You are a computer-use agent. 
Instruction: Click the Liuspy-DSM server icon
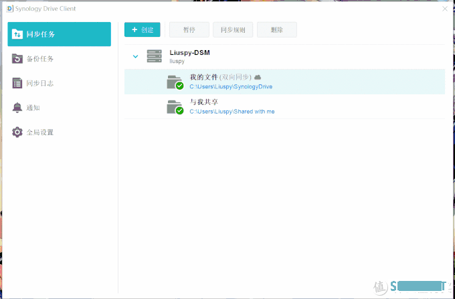pyautogui.click(x=154, y=56)
